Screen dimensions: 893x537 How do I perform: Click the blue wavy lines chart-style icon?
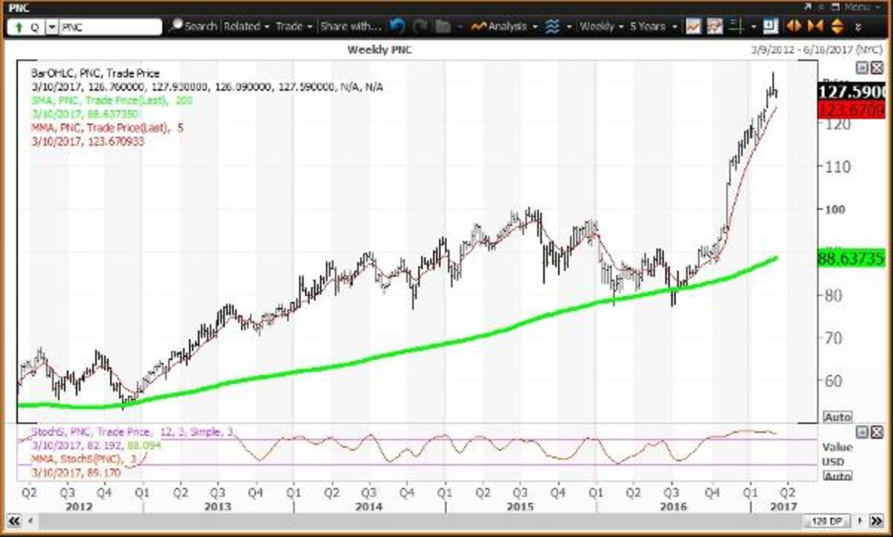tap(552, 26)
